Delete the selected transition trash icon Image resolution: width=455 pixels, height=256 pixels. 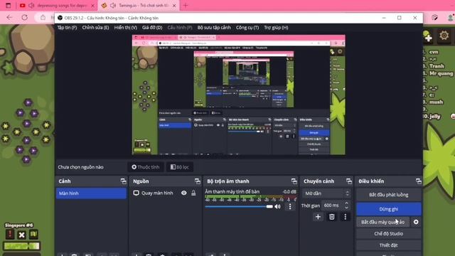tap(332, 217)
